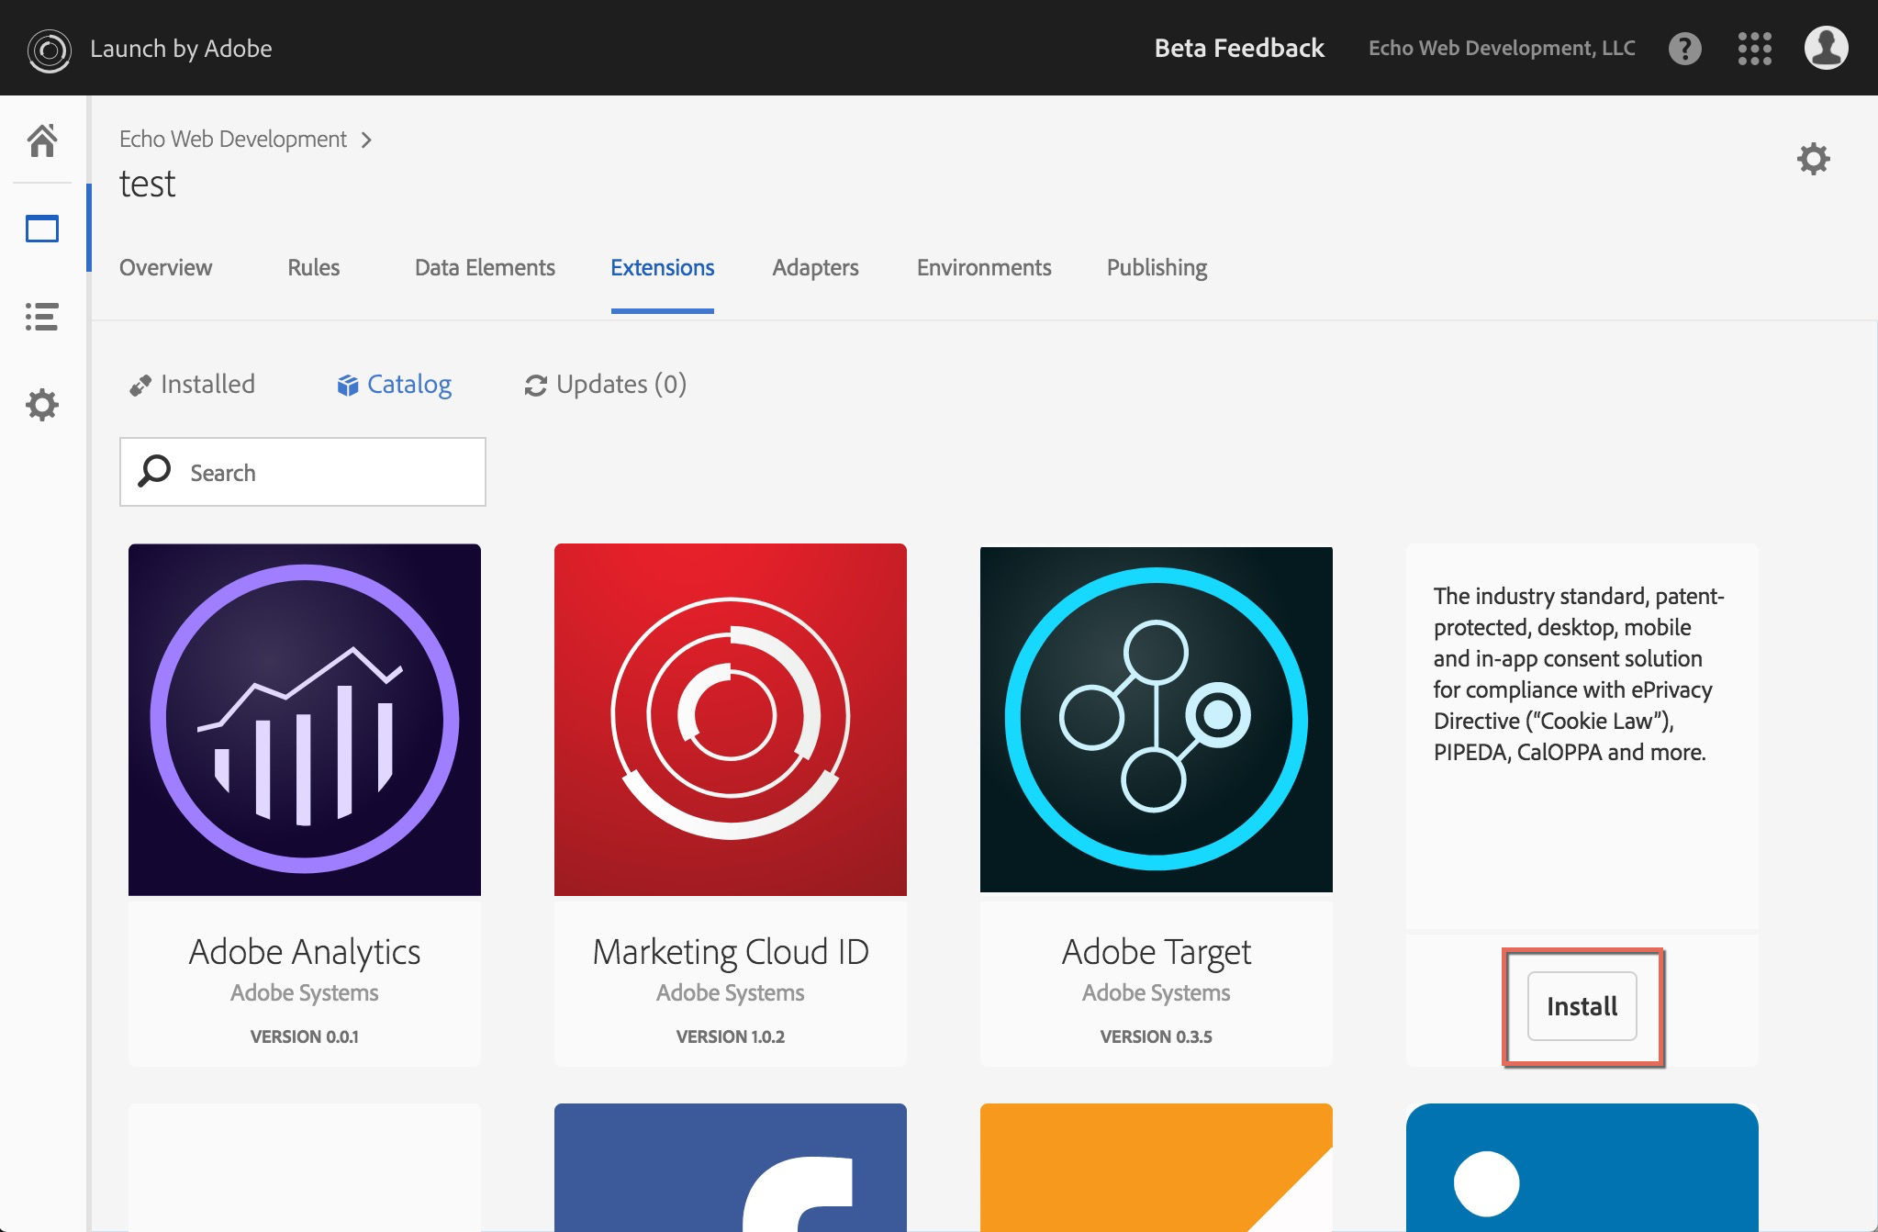Open property settings gear at top right
Viewport: 1878px width, 1232px height.
(x=1813, y=159)
